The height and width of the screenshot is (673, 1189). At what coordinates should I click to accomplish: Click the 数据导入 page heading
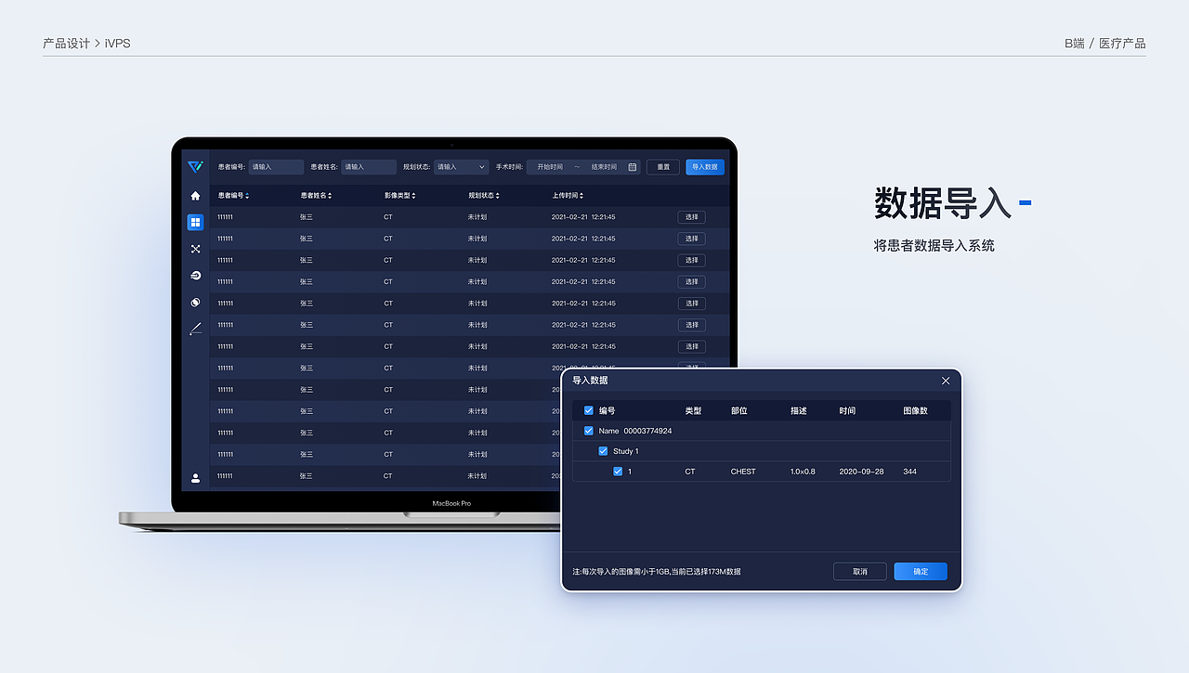(943, 202)
